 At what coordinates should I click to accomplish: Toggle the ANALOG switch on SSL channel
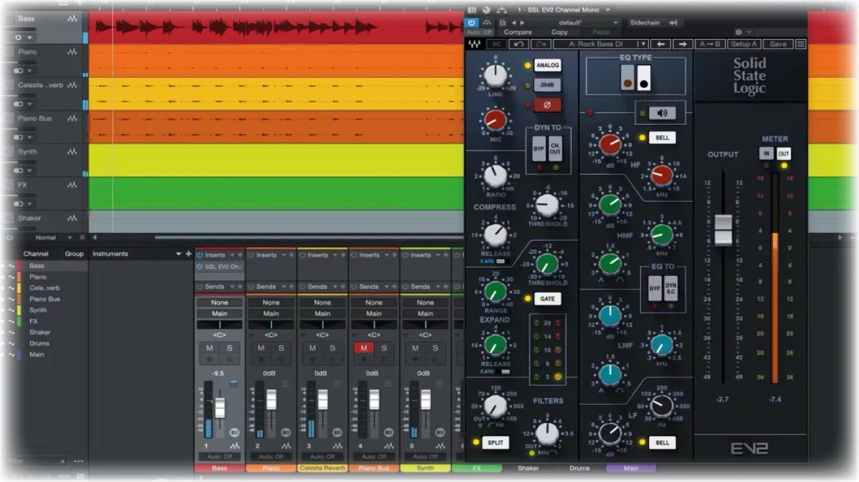[x=548, y=65]
